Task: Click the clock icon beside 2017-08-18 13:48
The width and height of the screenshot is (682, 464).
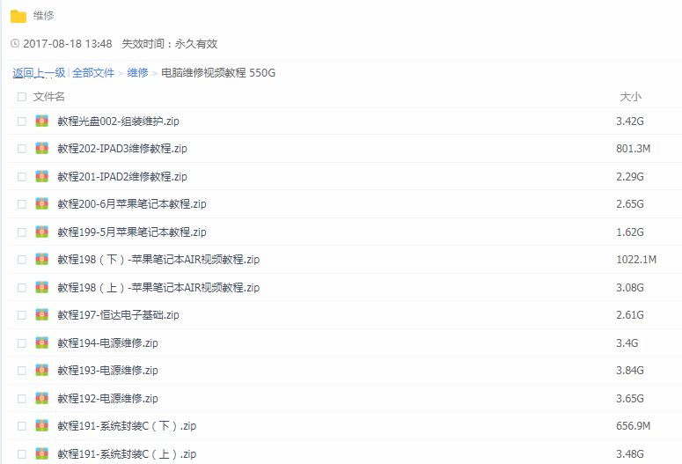Action: click(15, 43)
